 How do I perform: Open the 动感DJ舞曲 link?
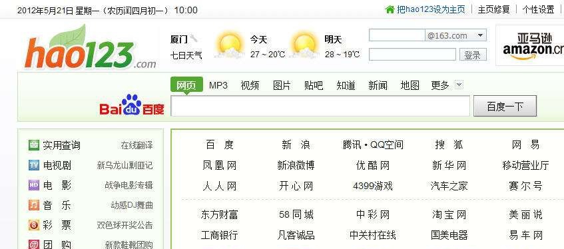click(132, 206)
